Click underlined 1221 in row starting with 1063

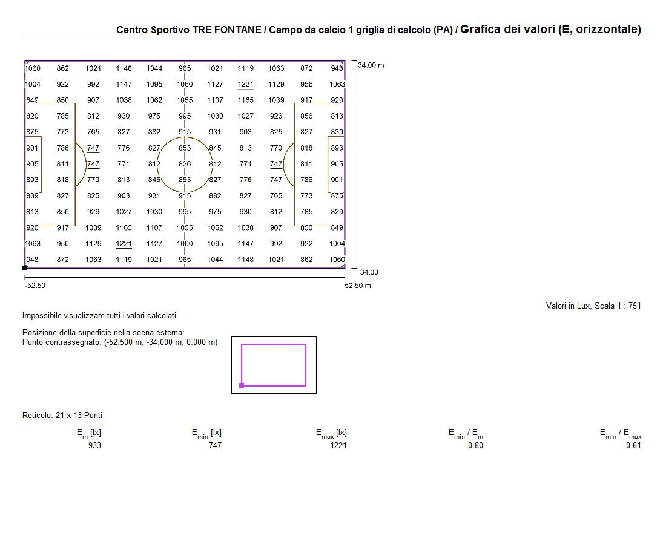coord(124,244)
